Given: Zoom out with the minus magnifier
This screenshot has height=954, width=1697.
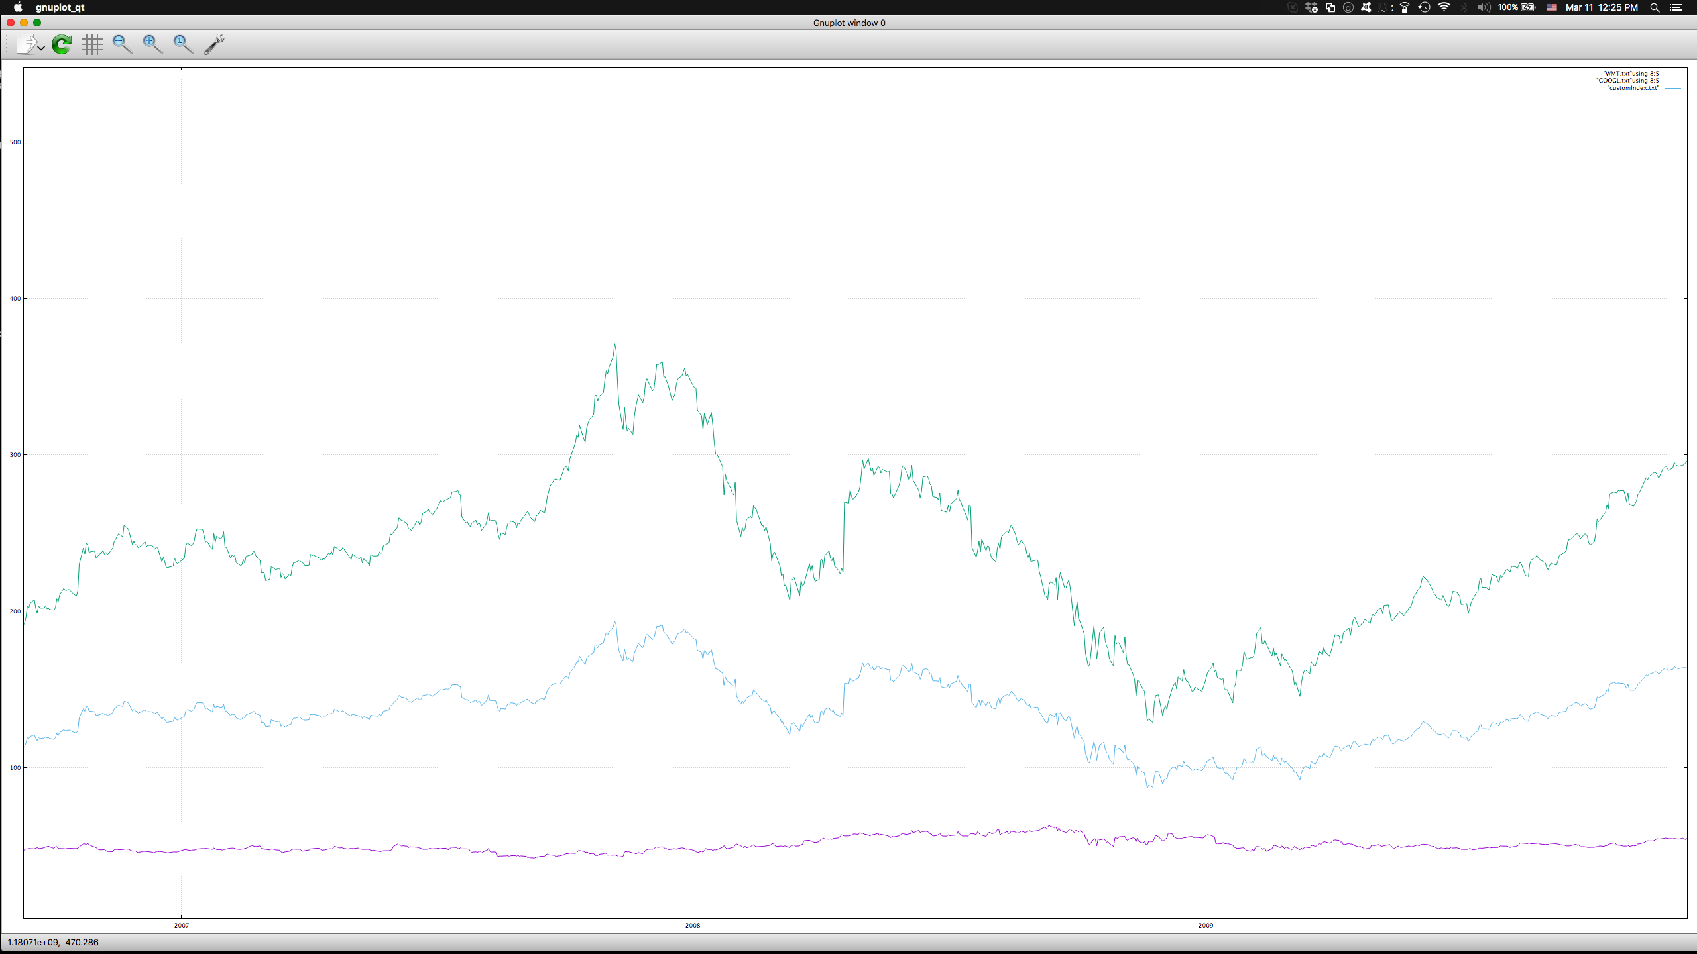Looking at the screenshot, I should [x=122, y=45].
